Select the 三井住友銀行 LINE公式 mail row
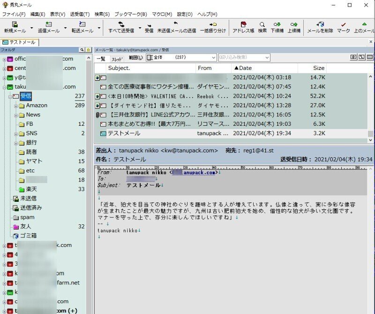The image size is (375, 314). click(x=231, y=115)
